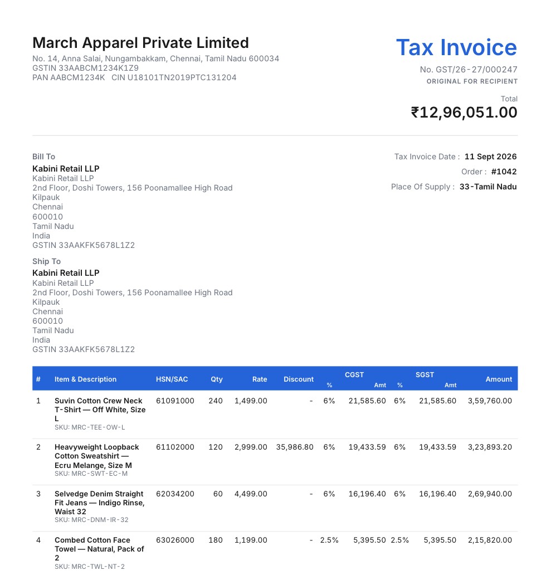The image size is (551, 585).
Task: Select the CIN U18101TN2019PTC131204 text
Action: pyautogui.click(x=174, y=77)
